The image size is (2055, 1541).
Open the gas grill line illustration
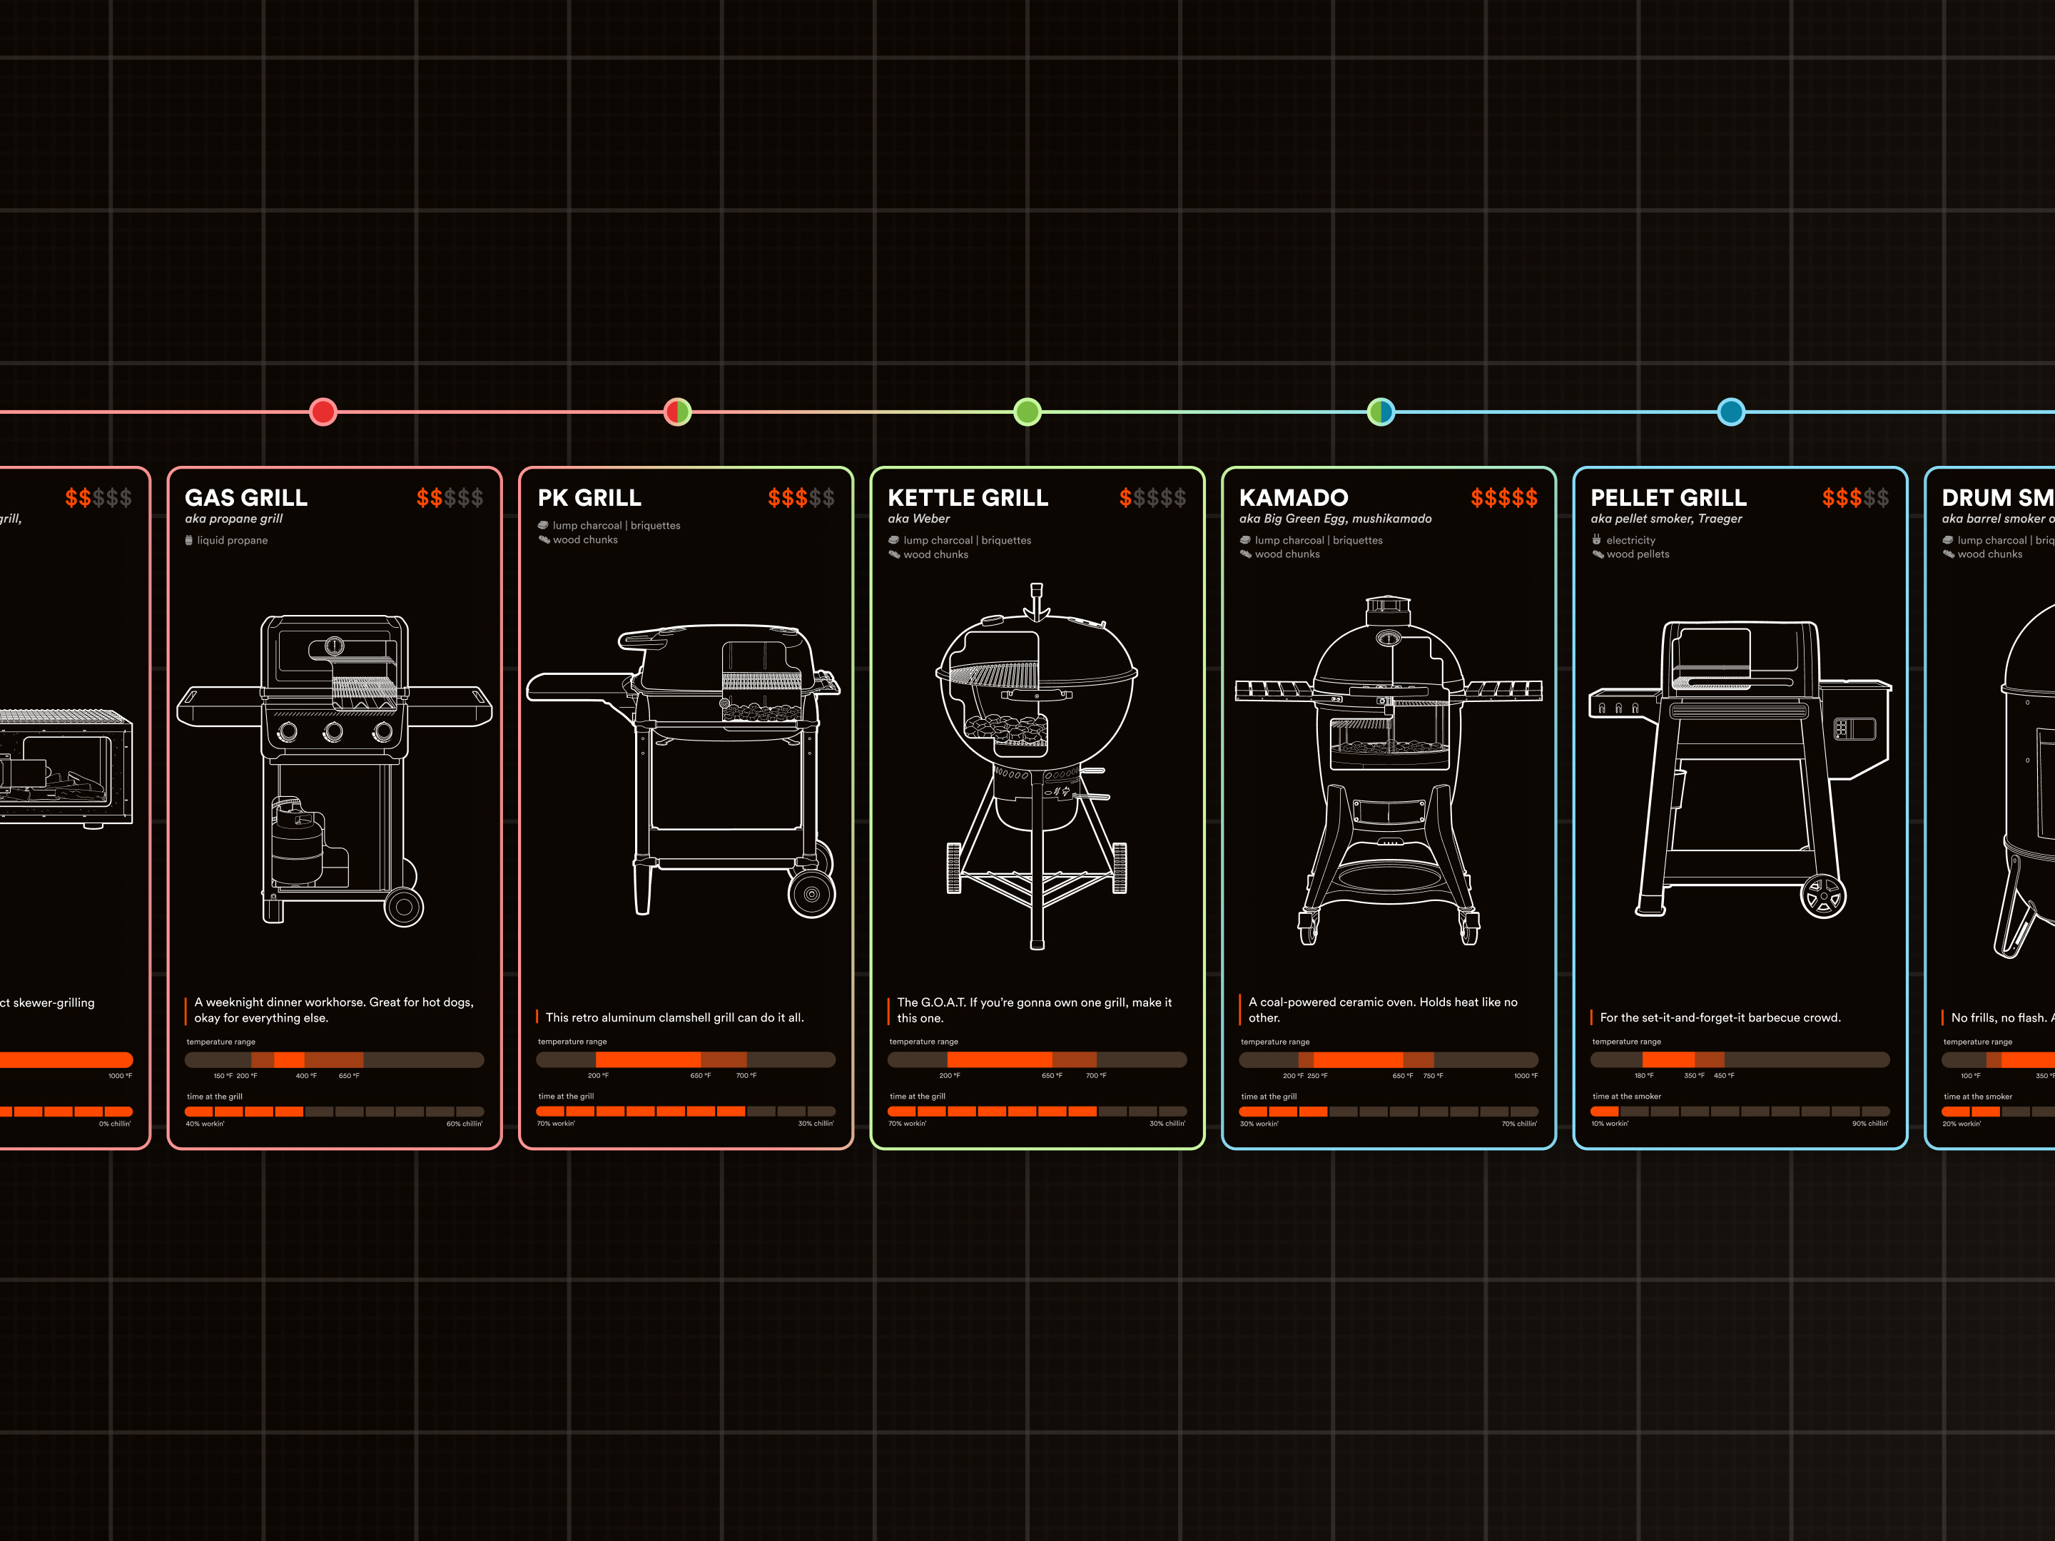(335, 770)
